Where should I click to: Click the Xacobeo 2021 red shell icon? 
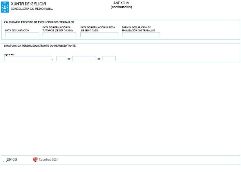(x=35, y=159)
